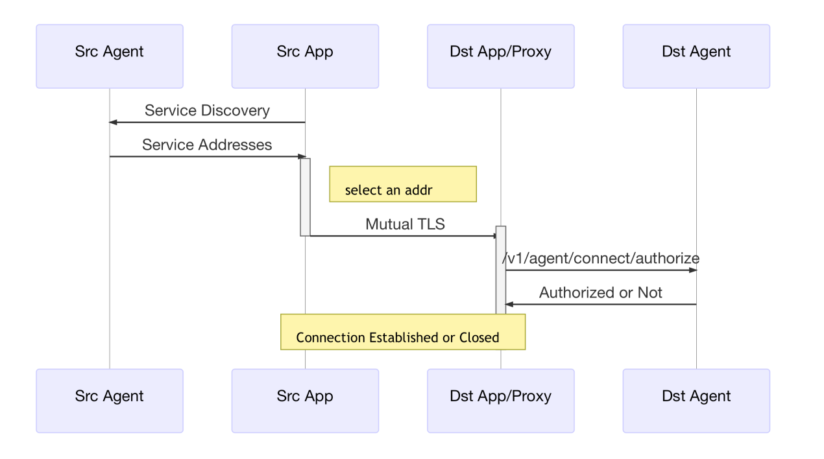Click the top Dst Agent participant box
The height and width of the screenshot is (459, 824).
[x=696, y=56]
